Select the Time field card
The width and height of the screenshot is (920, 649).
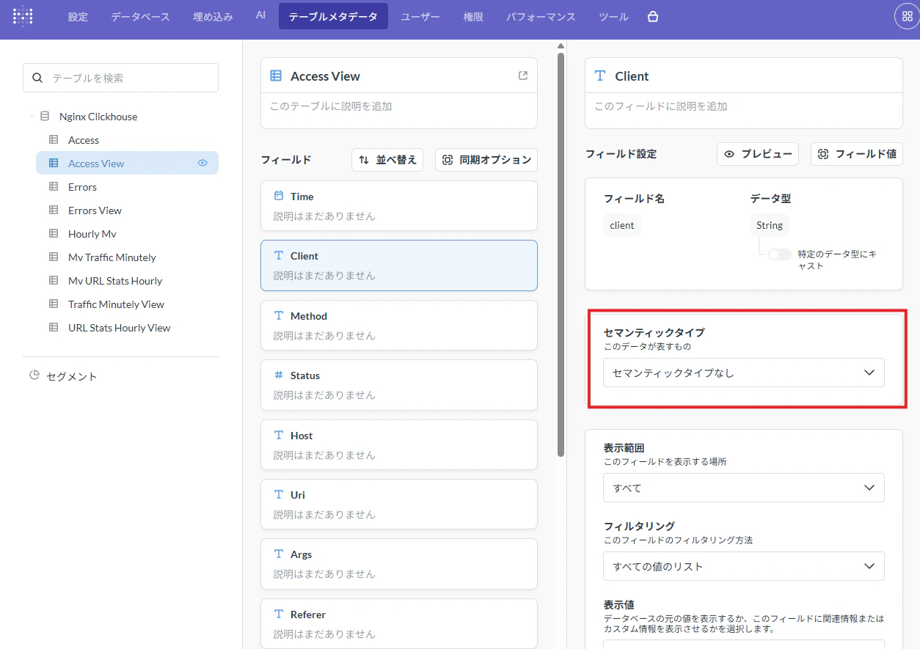pos(399,206)
